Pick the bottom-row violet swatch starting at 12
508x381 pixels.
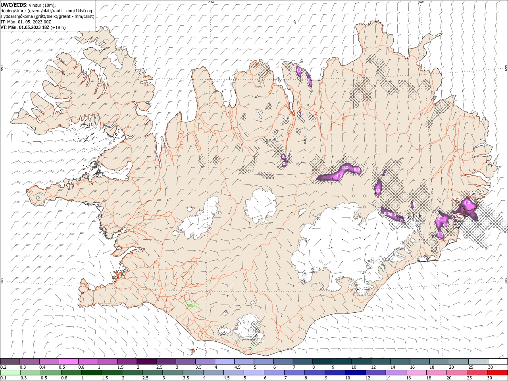pos(375,373)
